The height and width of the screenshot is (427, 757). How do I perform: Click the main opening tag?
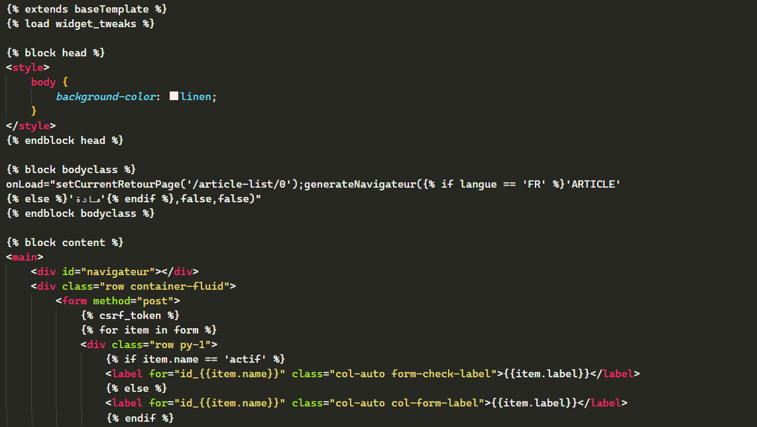pyautogui.click(x=25, y=257)
